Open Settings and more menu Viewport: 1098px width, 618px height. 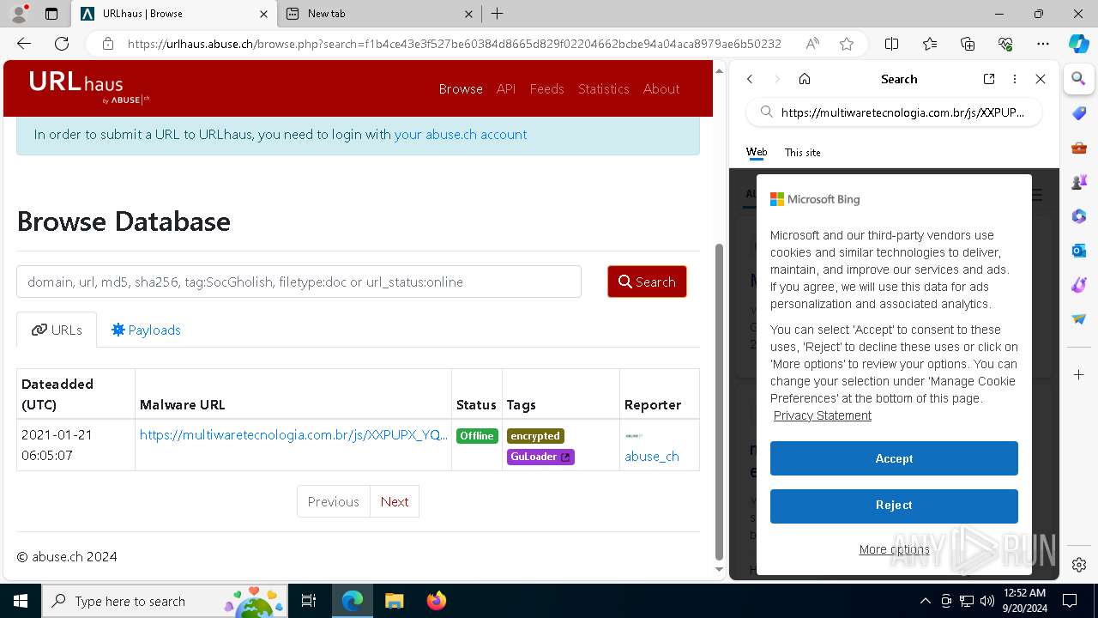click(1043, 44)
